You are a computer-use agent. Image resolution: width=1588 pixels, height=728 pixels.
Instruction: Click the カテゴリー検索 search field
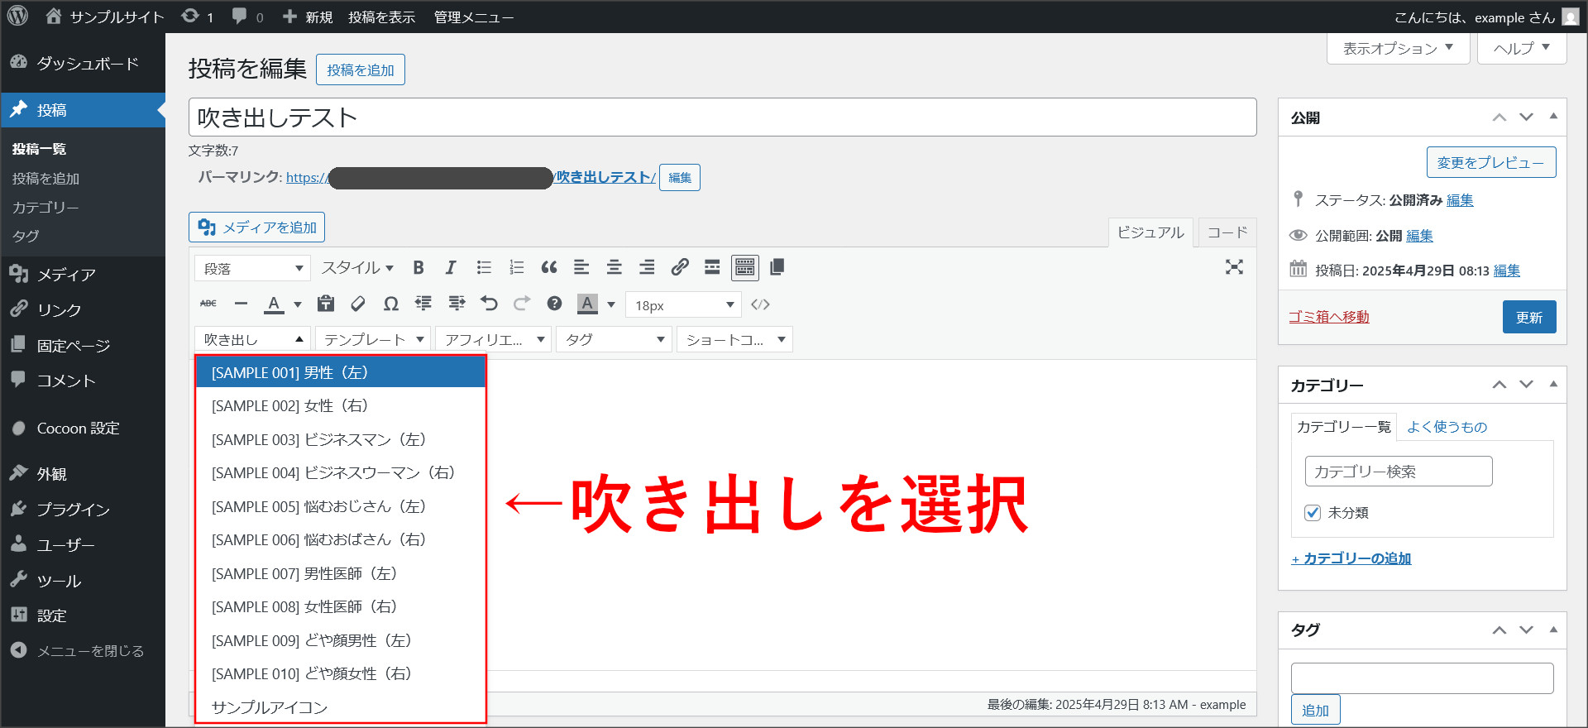(1398, 472)
